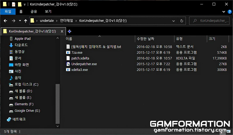
Task: Open the recent locations dropdown arrow
Action: 20,21
